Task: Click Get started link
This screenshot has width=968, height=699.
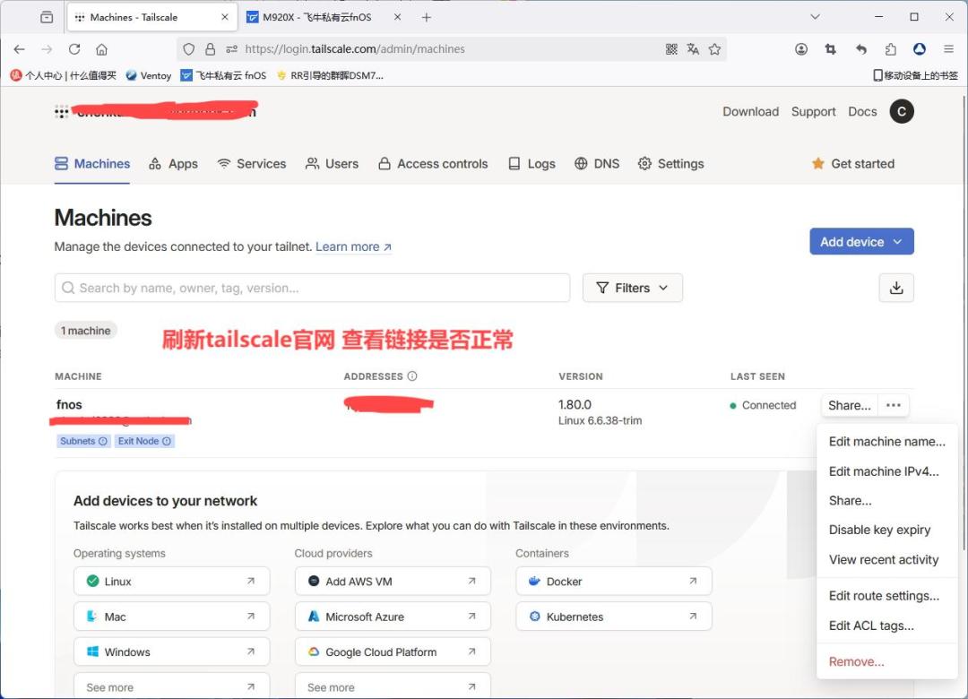Action: pyautogui.click(x=853, y=164)
